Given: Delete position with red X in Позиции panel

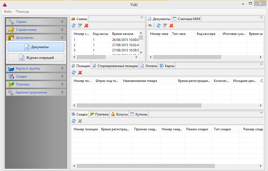Looking at the screenshot, I should pos(80,73).
